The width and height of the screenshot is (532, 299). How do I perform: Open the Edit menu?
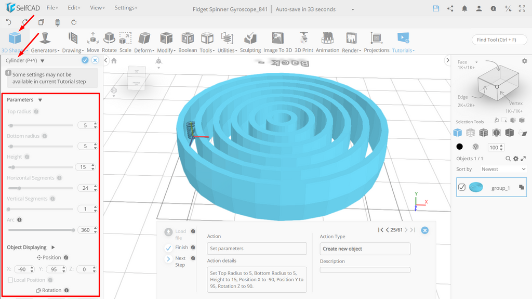(x=74, y=8)
